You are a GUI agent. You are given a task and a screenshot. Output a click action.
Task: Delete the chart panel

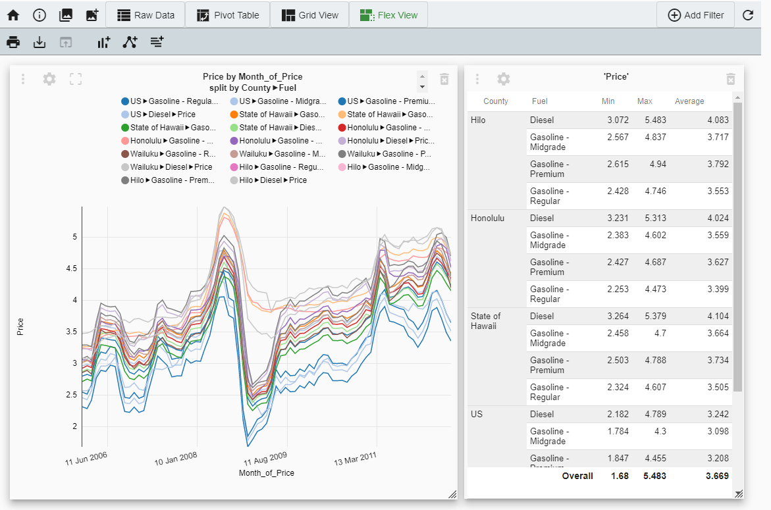pyautogui.click(x=444, y=79)
